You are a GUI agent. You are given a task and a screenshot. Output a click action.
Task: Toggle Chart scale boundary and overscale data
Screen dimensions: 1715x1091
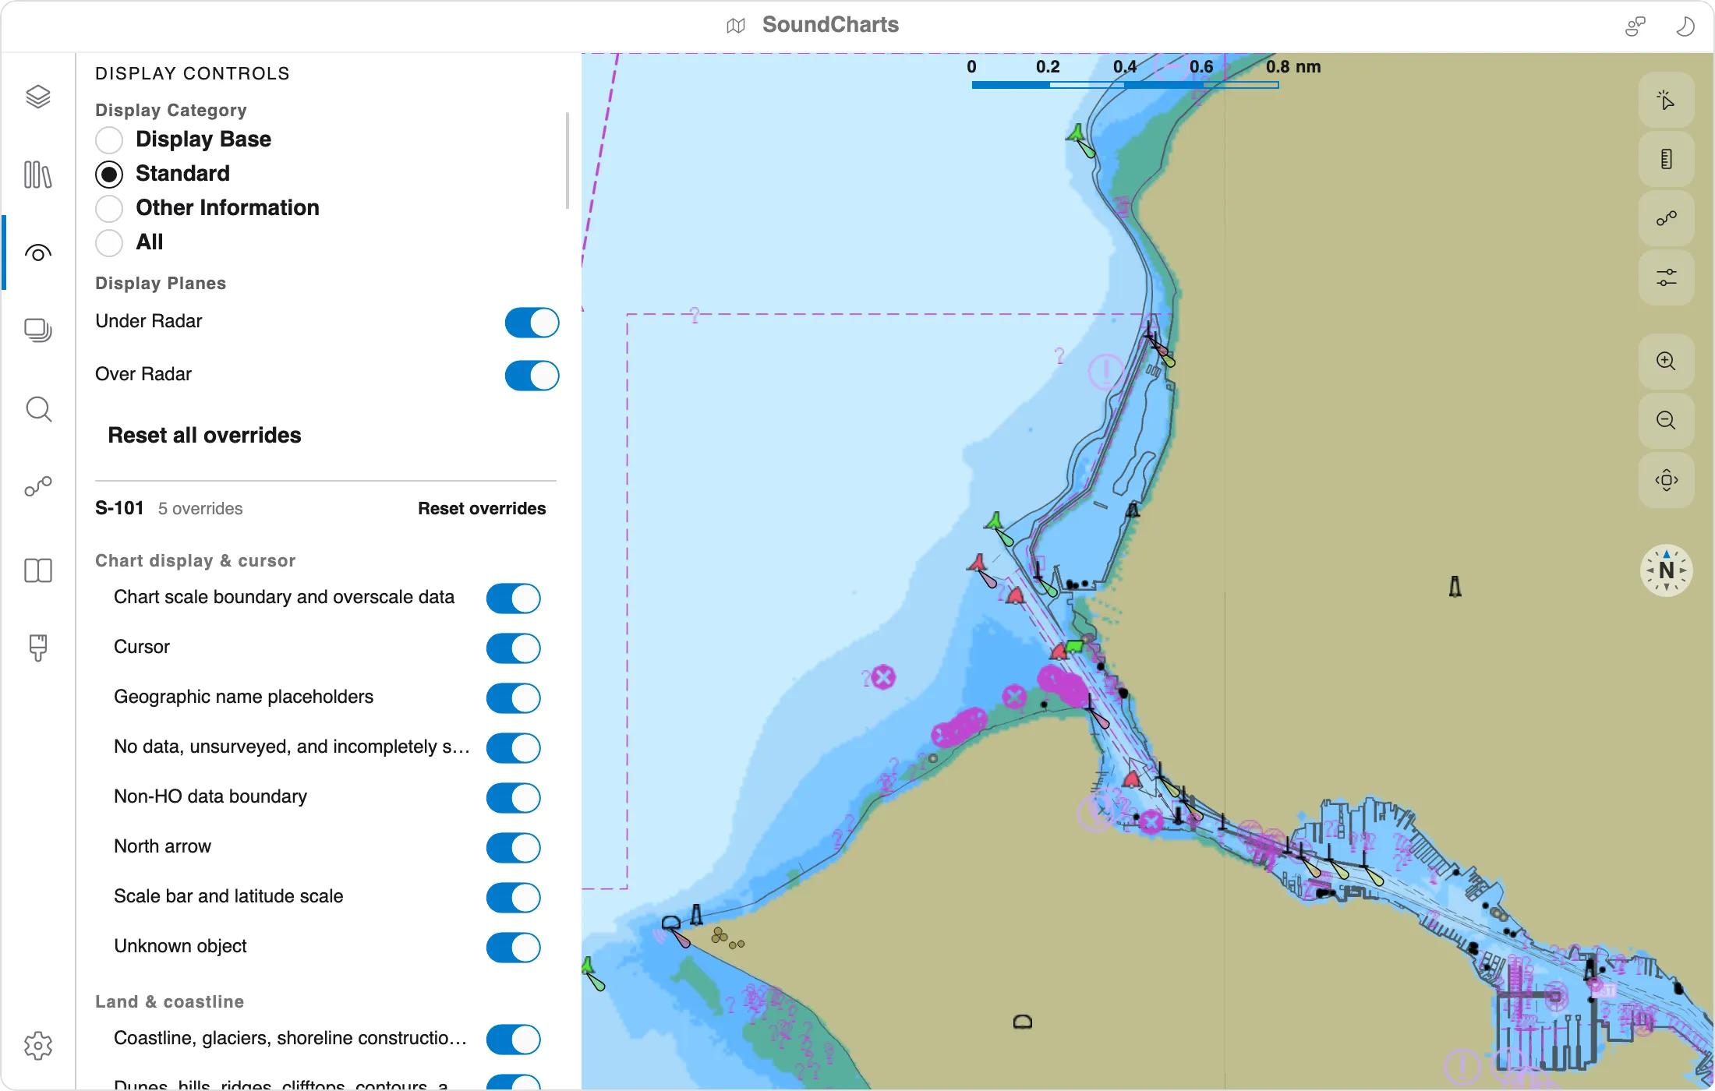pos(513,598)
